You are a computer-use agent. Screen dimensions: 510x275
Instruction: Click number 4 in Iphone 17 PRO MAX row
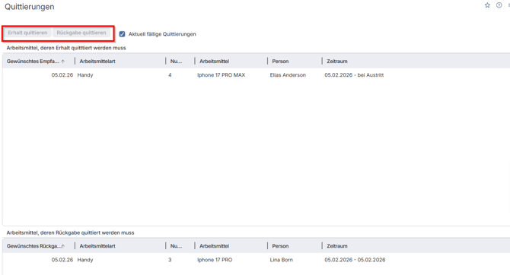pyautogui.click(x=170, y=75)
